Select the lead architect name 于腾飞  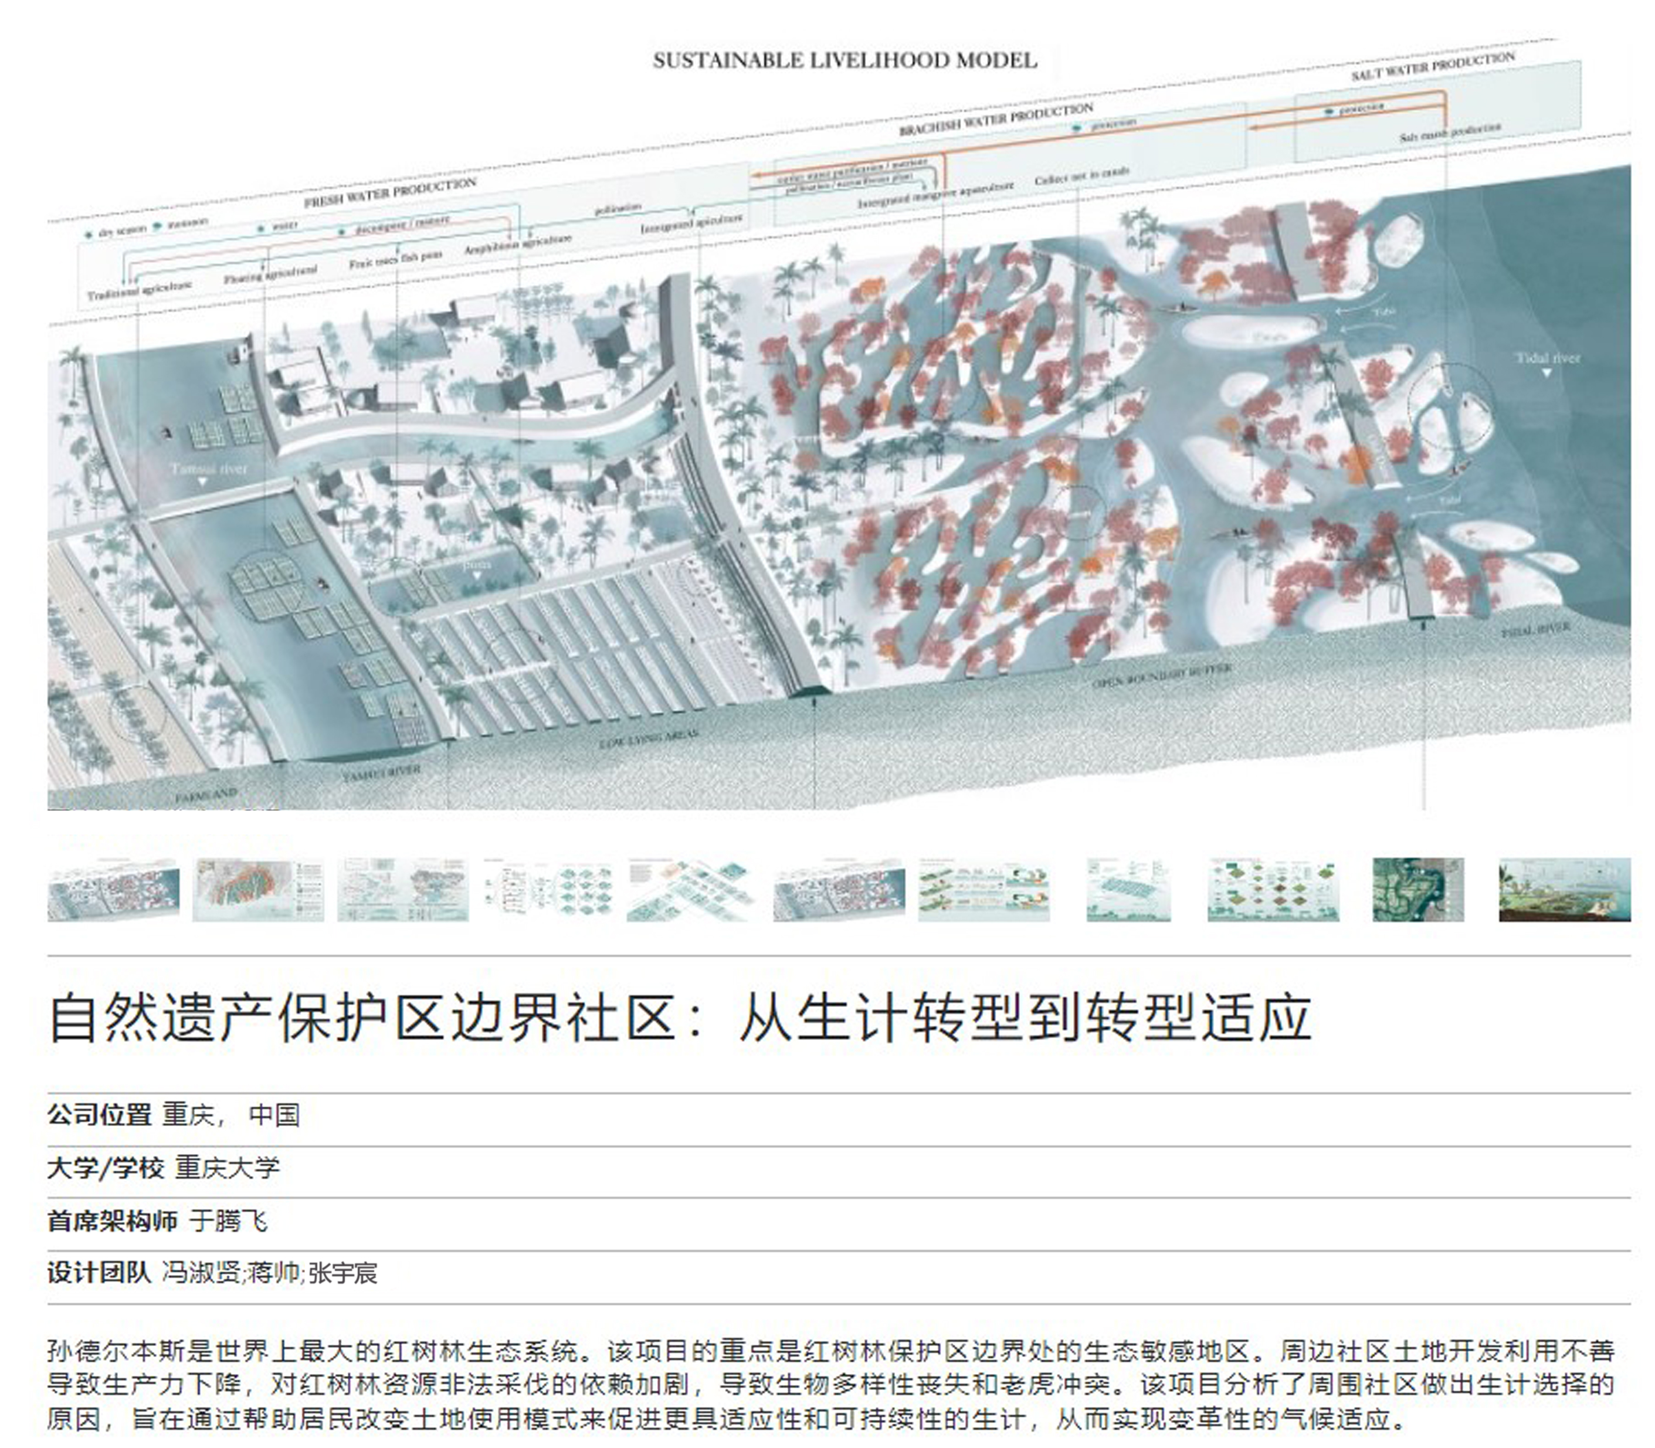(x=229, y=1220)
